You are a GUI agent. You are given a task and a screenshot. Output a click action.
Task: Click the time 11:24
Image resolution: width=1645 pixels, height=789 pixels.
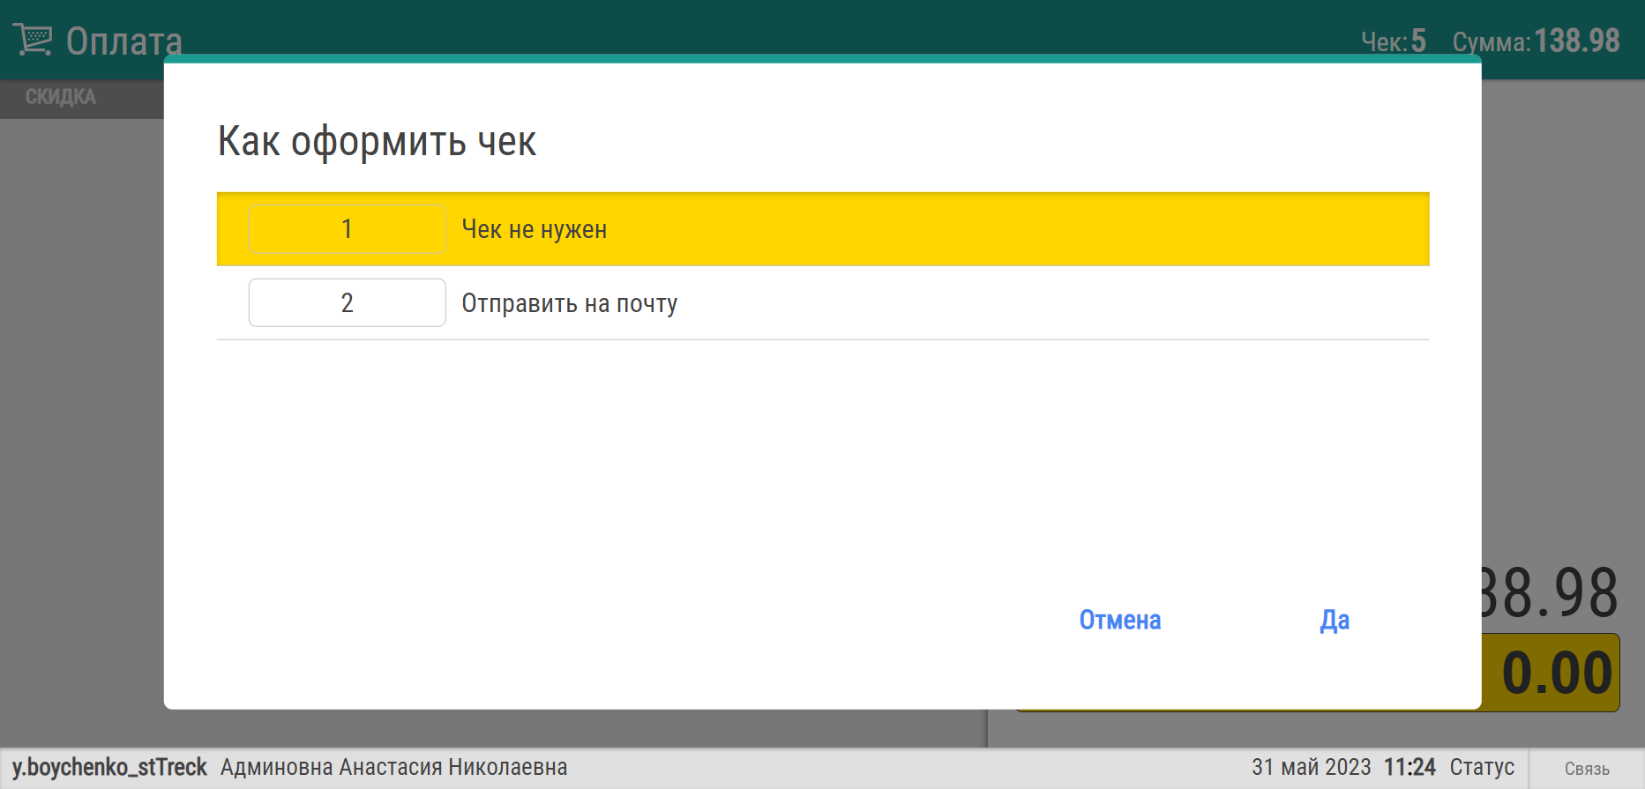point(1409,767)
